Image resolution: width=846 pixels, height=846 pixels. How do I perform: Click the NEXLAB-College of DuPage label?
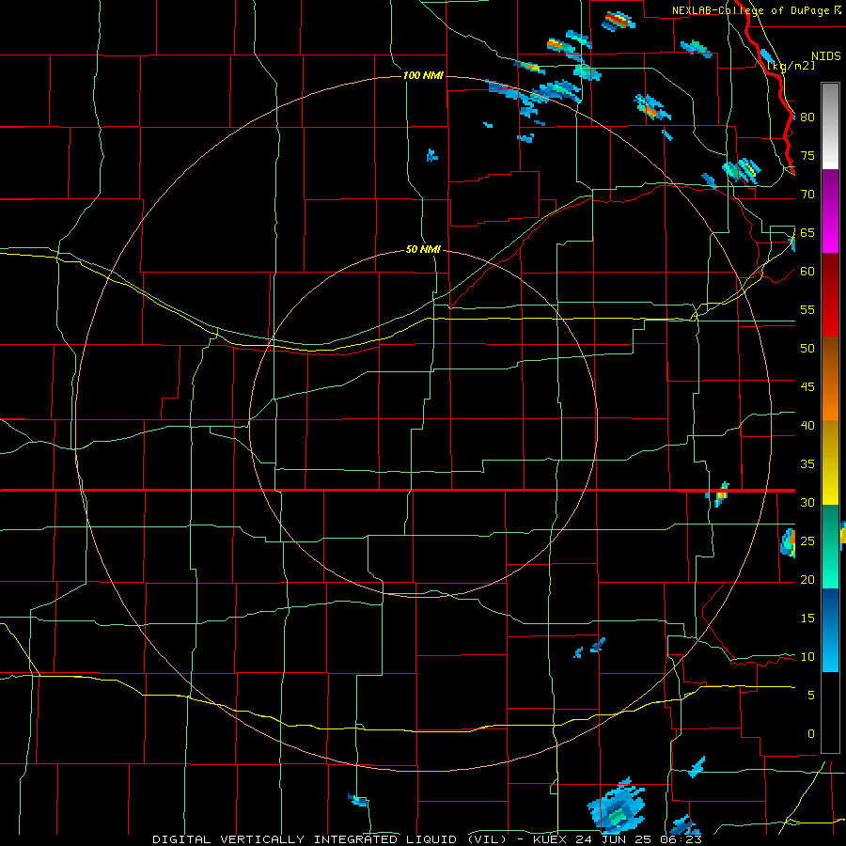pos(752,10)
